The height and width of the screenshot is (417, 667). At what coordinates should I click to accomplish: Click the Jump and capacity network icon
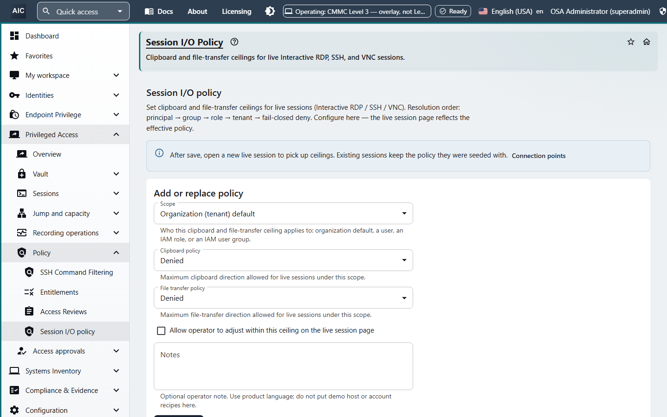[22, 213]
